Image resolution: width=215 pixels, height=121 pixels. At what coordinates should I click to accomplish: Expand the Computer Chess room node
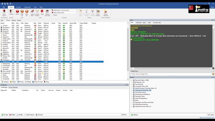132,86
